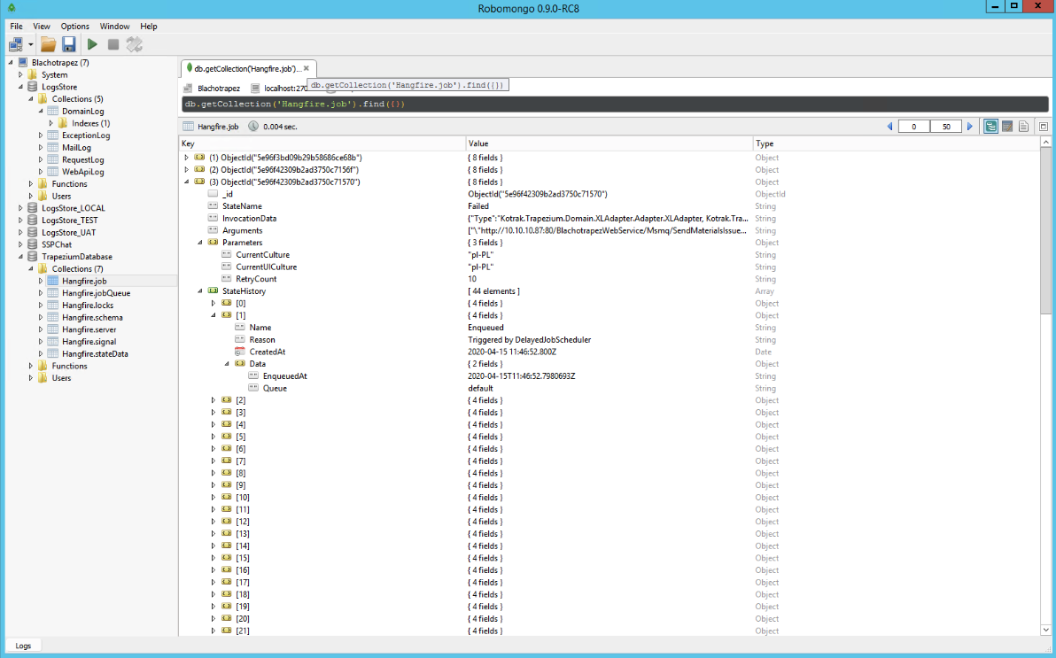This screenshot has height=658, width=1056.
Task: Select the LogsStore_UAT database
Action: (x=69, y=232)
